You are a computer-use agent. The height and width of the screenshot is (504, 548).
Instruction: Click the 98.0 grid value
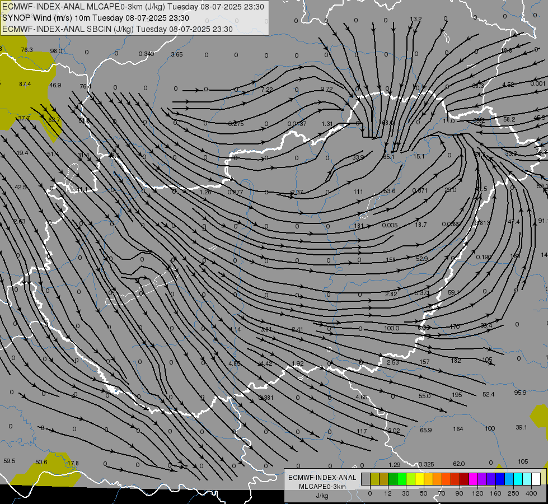click(56, 51)
